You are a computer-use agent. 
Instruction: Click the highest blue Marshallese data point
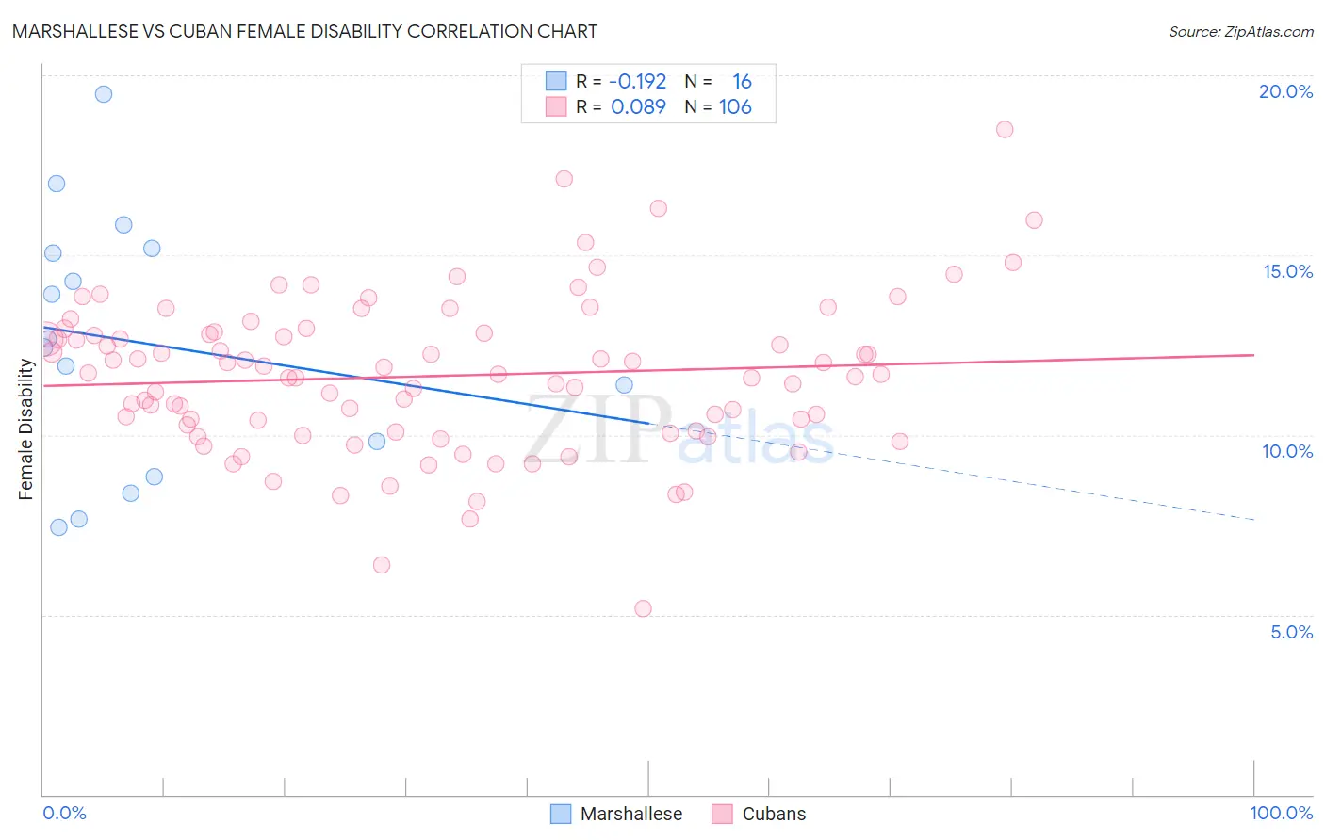(x=104, y=94)
